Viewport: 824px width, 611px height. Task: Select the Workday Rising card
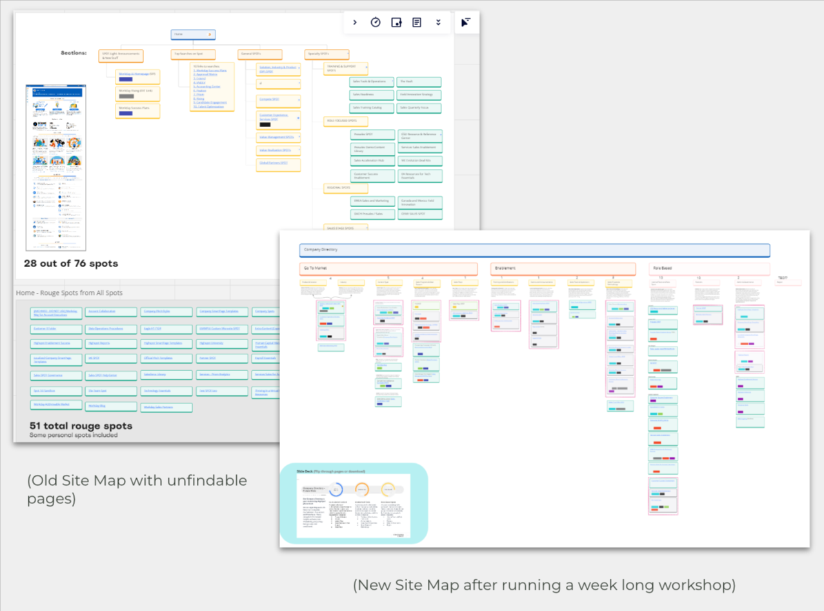click(137, 94)
